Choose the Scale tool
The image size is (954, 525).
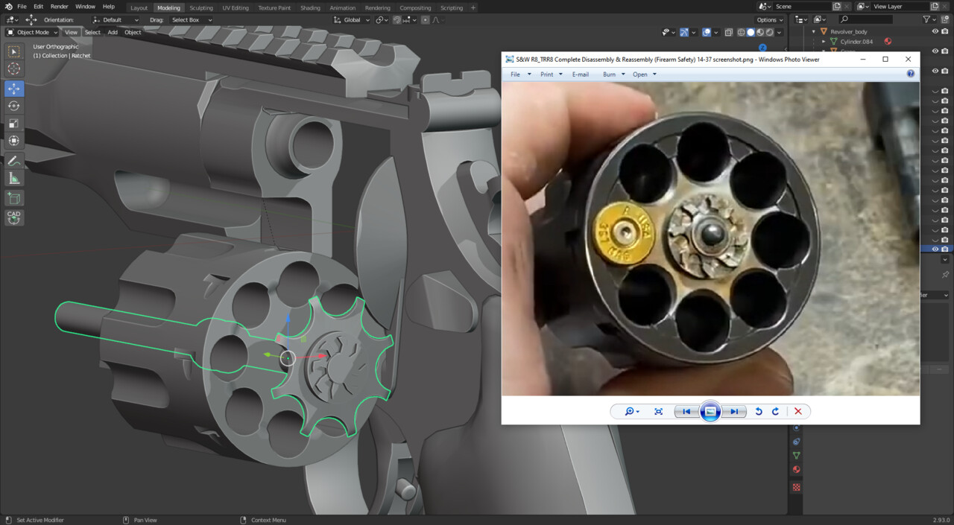click(x=14, y=124)
